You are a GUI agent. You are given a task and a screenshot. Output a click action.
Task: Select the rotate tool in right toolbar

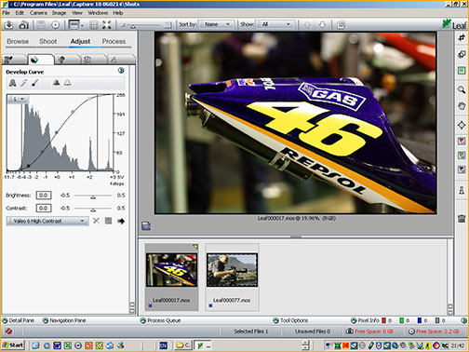point(462,54)
